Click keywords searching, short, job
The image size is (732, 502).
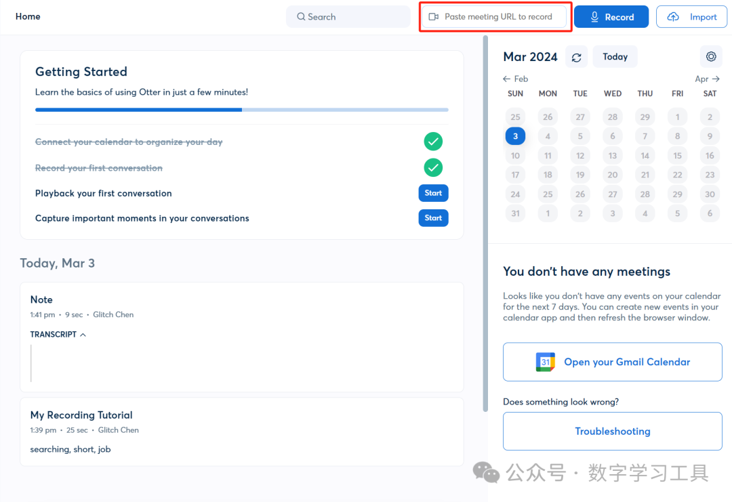click(x=70, y=449)
